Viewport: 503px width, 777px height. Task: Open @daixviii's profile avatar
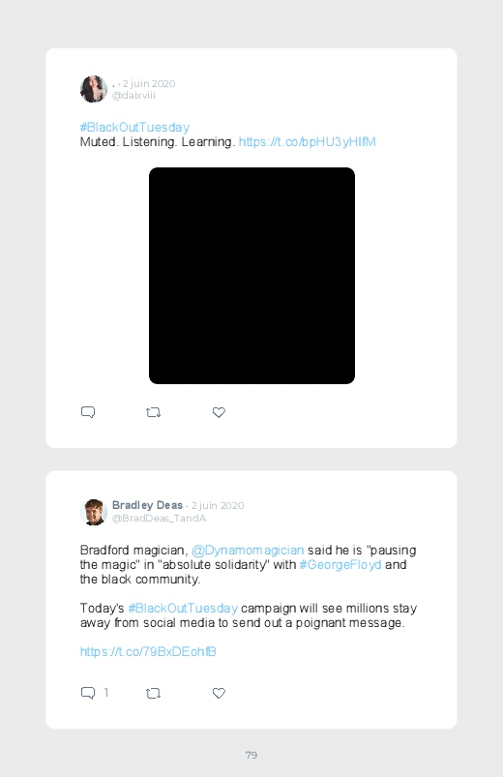pos(94,89)
